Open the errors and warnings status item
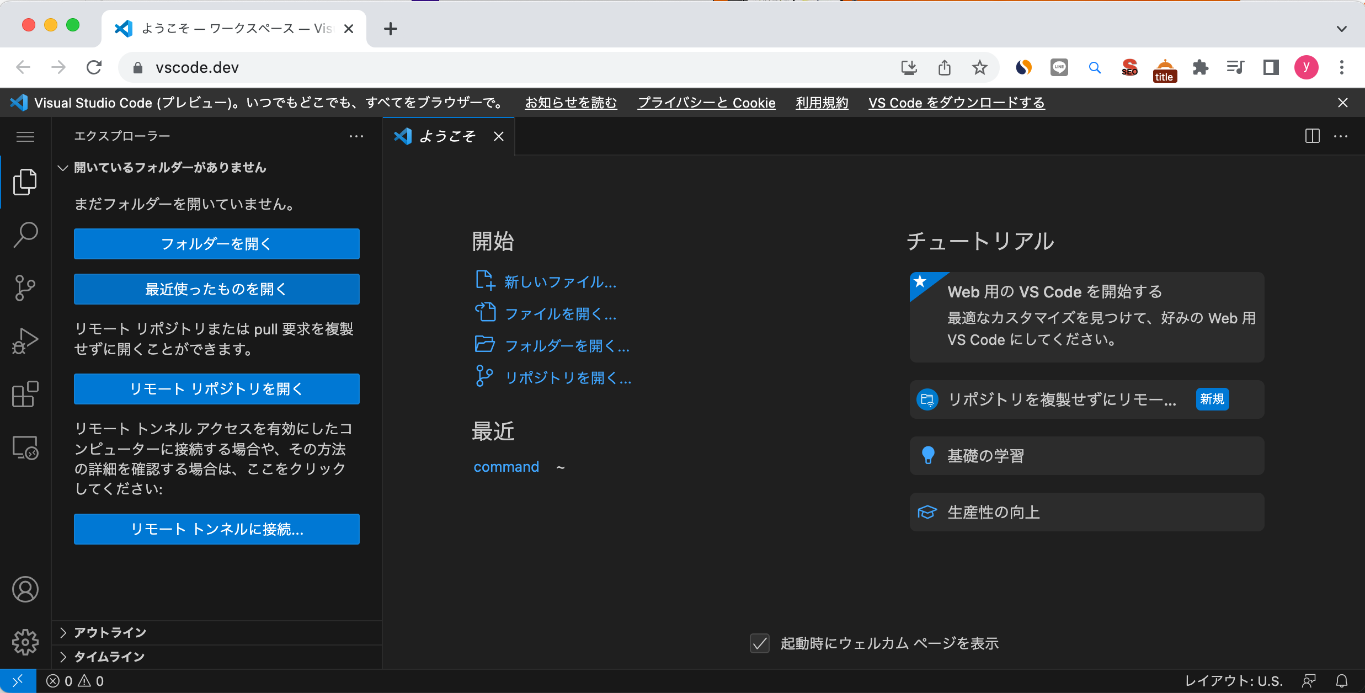This screenshot has width=1365, height=693. [x=75, y=681]
